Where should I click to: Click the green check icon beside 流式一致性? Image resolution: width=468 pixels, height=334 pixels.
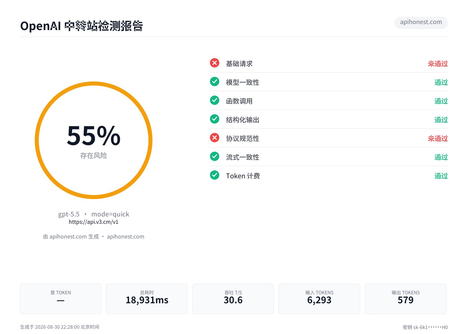(215, 156)
